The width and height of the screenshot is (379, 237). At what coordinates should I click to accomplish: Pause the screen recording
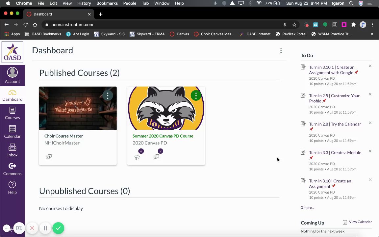(45, 228)
